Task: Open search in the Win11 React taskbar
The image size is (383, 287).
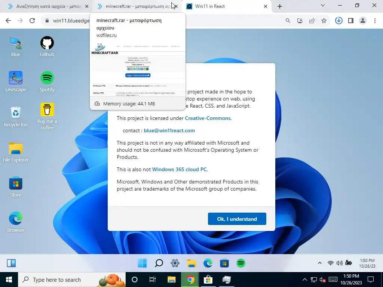Action: (159, 263)
